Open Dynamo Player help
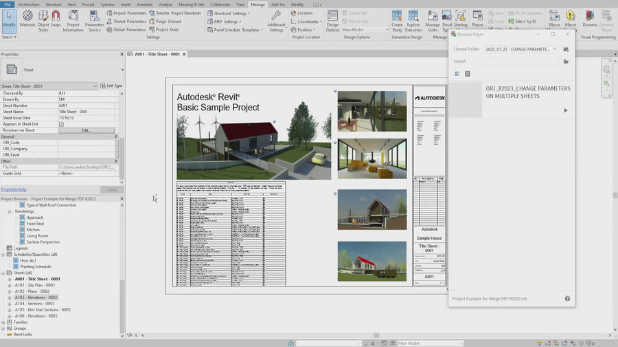 (x=567, y=298)
